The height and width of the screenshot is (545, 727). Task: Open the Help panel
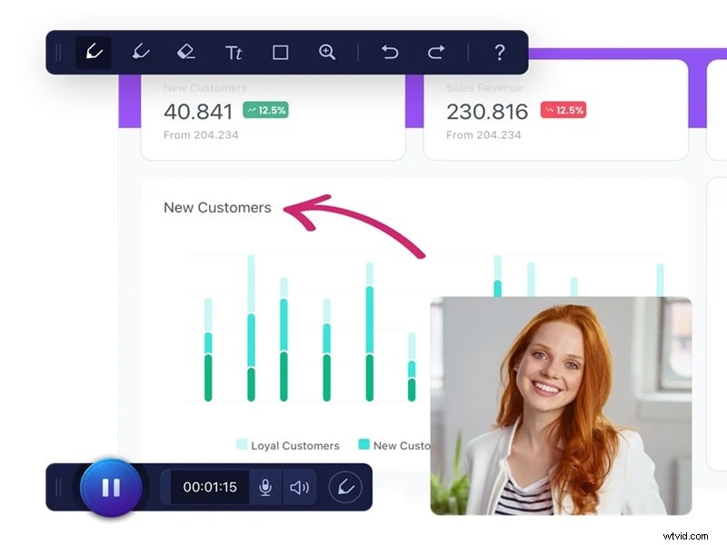pos(499,52)
